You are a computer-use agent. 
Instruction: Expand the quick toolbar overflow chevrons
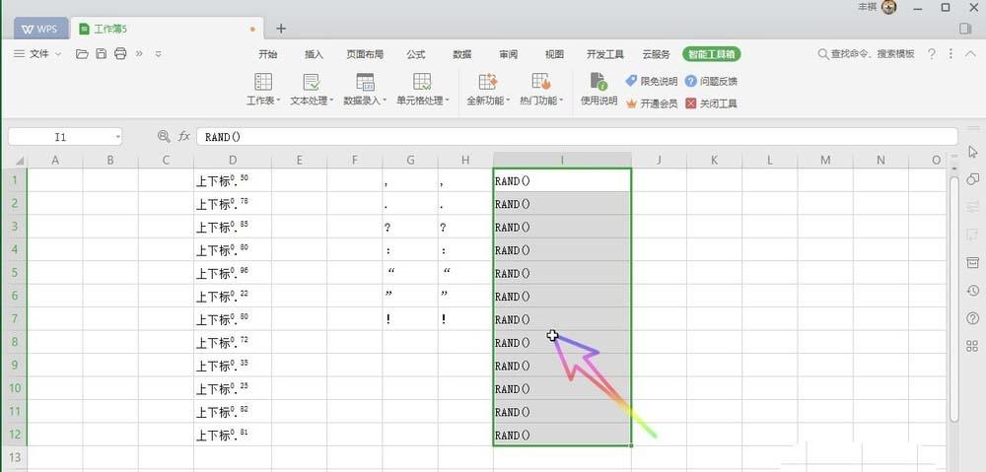(139, 54)
